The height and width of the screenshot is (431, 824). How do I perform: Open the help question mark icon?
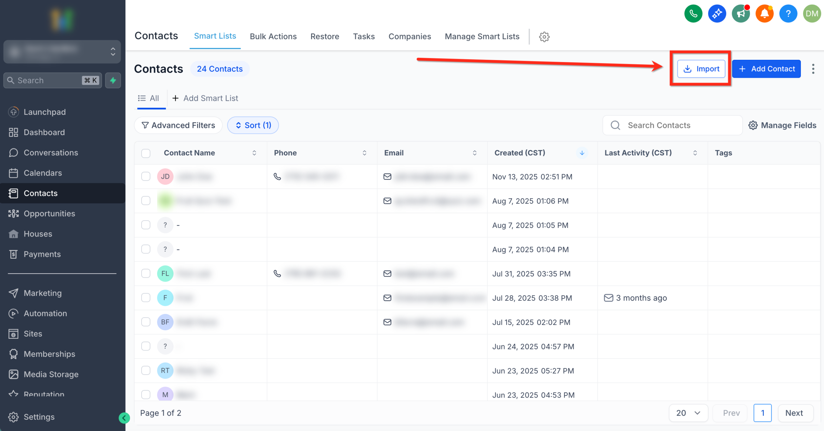click(x=788, y=13)
